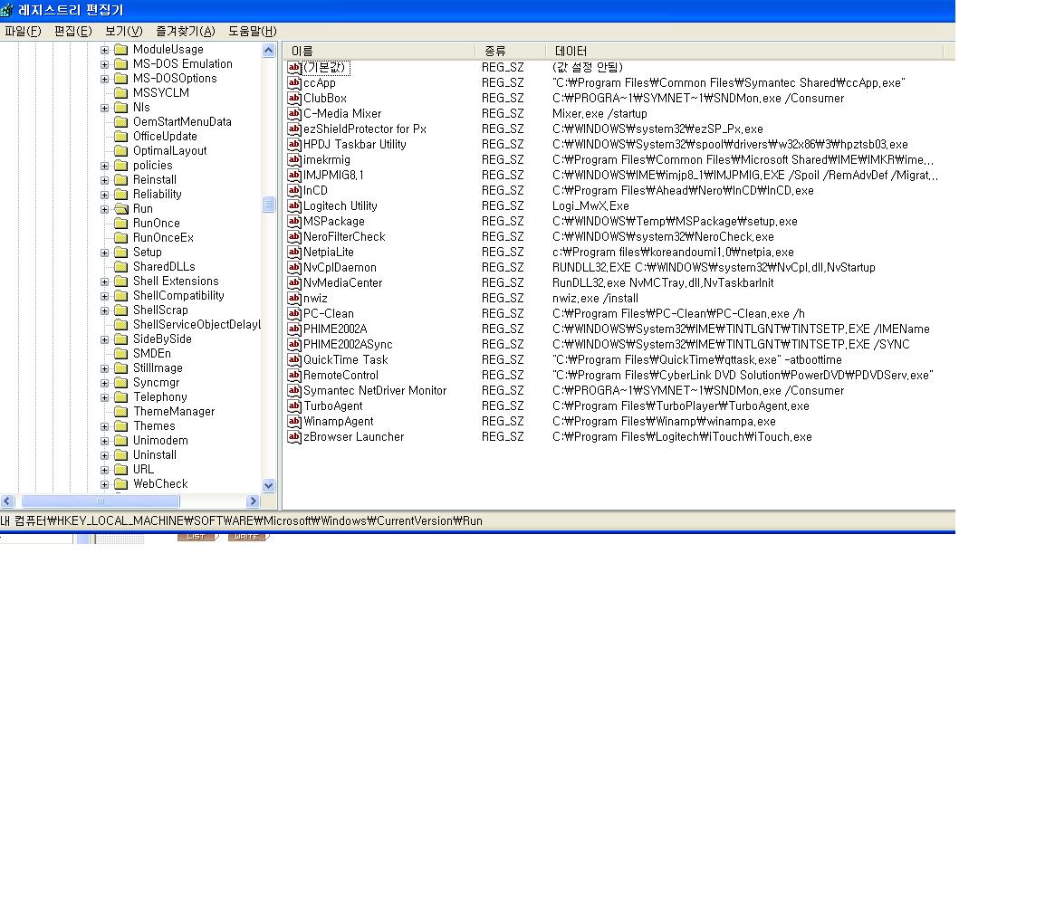Click the NetpiaLite value icon
The height and width of the screenshot is (897, 1055).
[294, 253]
